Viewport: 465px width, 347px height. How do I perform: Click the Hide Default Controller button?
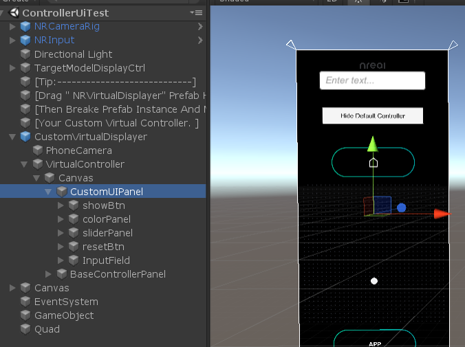click(x=373, y=115)
